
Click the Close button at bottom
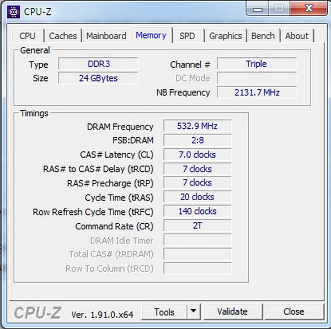pos(294,312)
